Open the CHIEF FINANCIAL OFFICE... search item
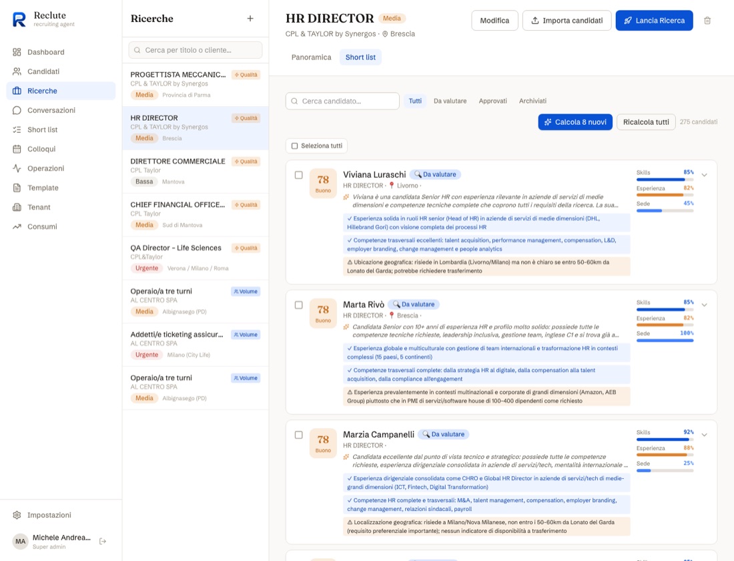The height and width of the screenshot is (561, 734). tap(196, 214)
